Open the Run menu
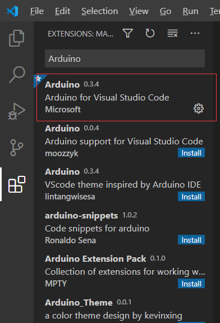 (190, 11)
